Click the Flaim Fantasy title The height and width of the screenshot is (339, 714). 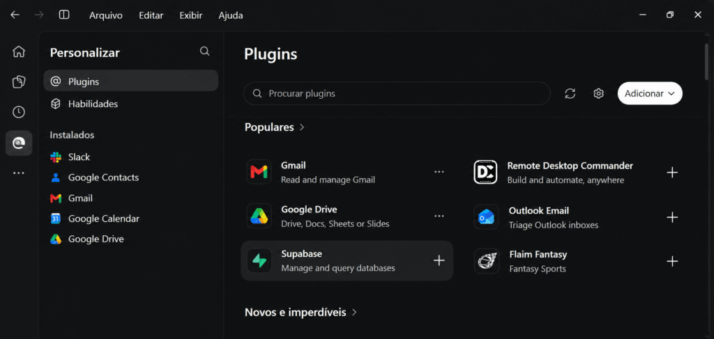tap(538, 254)
